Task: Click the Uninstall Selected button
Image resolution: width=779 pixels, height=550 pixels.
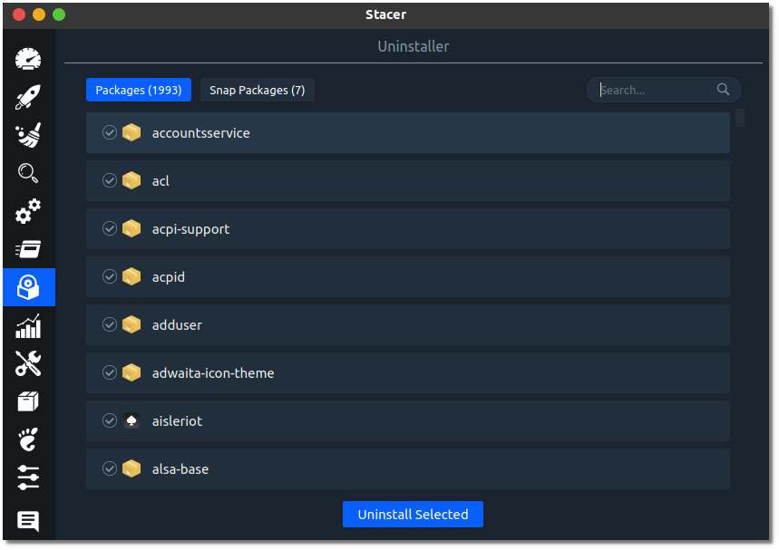Action: coord(413,515)
